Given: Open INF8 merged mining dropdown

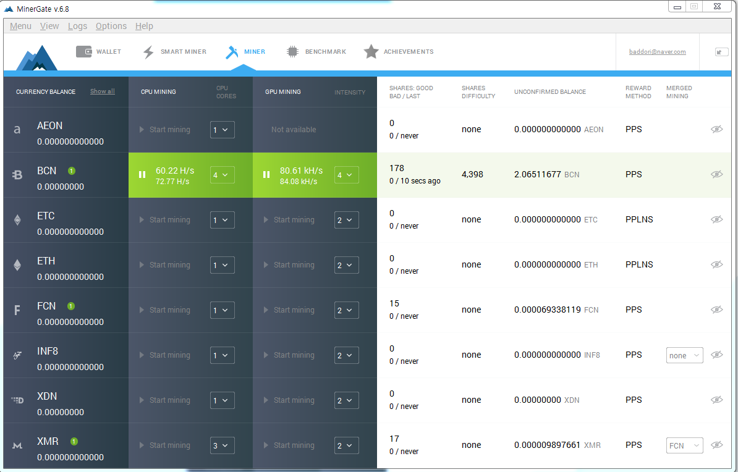Looking at the screenshot, I should pos(685,355).
